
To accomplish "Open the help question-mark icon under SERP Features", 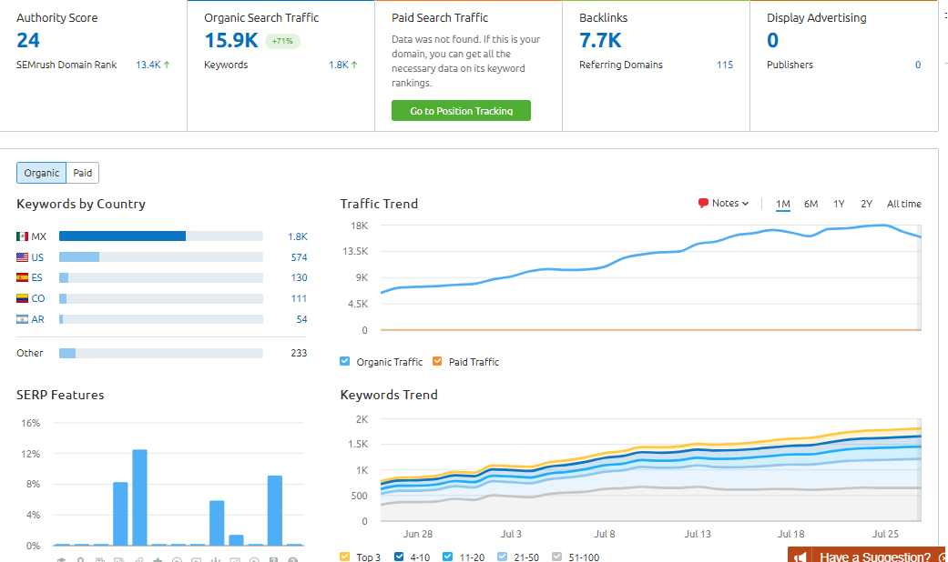I will [x=291, y=559].
